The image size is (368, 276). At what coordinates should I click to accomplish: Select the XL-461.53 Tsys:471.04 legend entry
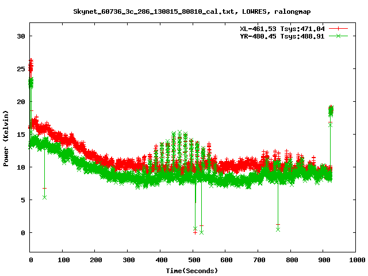click(x=282, y=29)
